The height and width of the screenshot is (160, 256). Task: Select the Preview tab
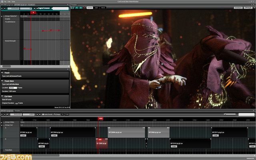pyautogui.click(x=74, y=5)
